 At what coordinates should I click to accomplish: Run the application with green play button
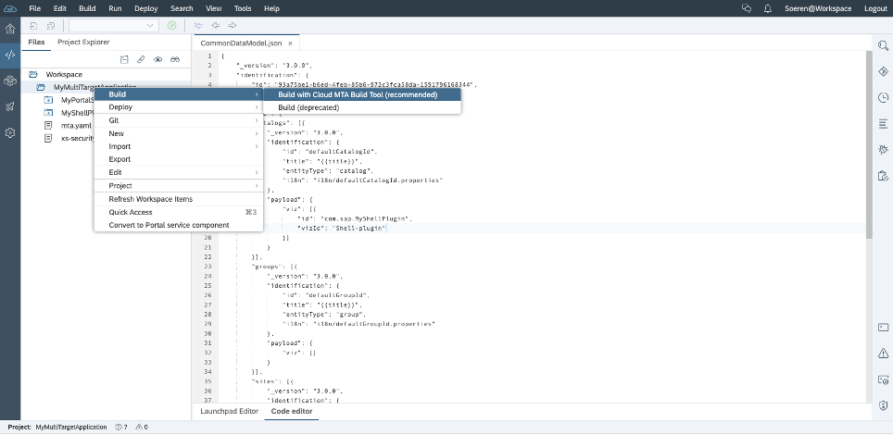click(171, 26)
